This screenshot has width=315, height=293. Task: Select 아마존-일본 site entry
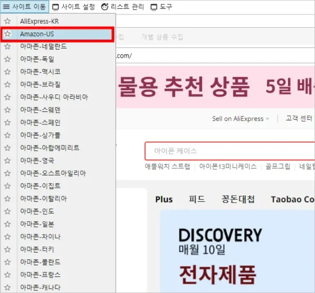[x=58, y=224]
